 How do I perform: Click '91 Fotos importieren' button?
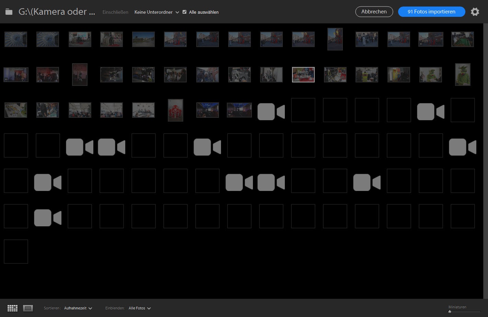[x=431, y=12]
